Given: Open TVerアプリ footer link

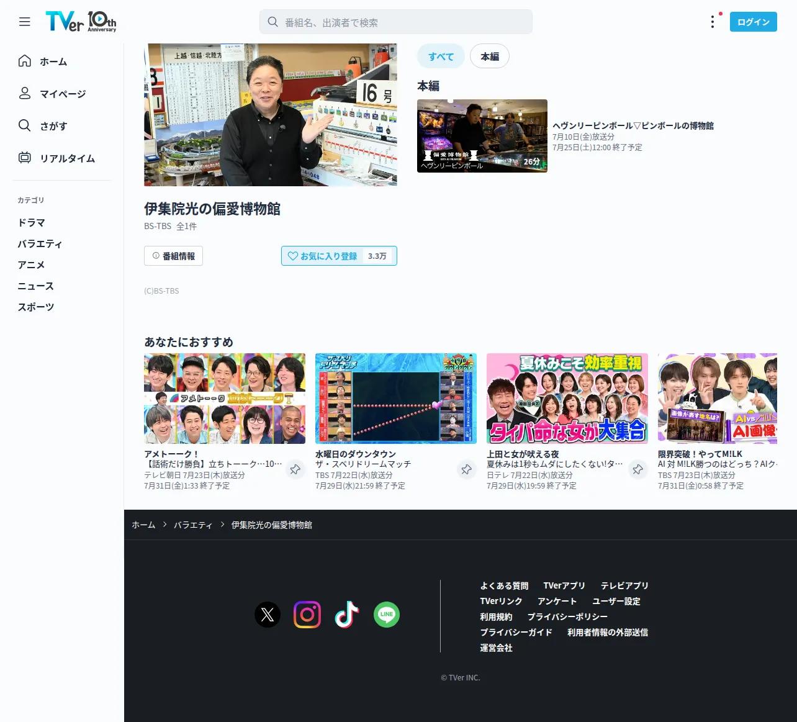Looking at the screenshot, I should click(x=564, y=585).
